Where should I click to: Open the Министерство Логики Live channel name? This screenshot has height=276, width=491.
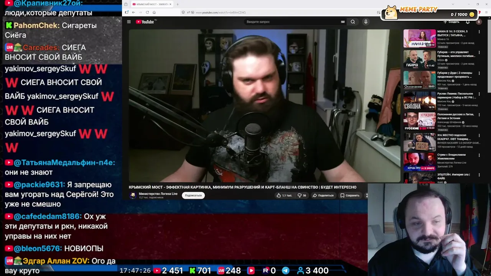click(158, 194)
